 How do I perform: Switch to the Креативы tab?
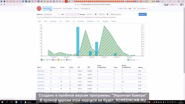53,21
